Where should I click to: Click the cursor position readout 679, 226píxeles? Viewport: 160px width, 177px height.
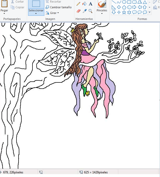coord(13,172)
